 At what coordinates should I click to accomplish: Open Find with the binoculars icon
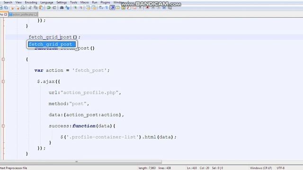pos(62,8)
